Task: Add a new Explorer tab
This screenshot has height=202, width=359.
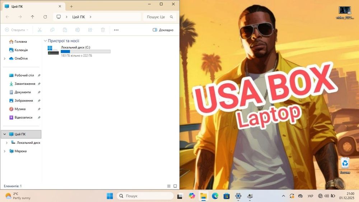Action: click(71, 6)
